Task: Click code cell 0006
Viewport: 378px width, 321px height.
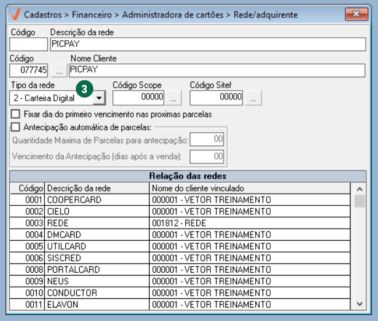Action: (27, 258)
